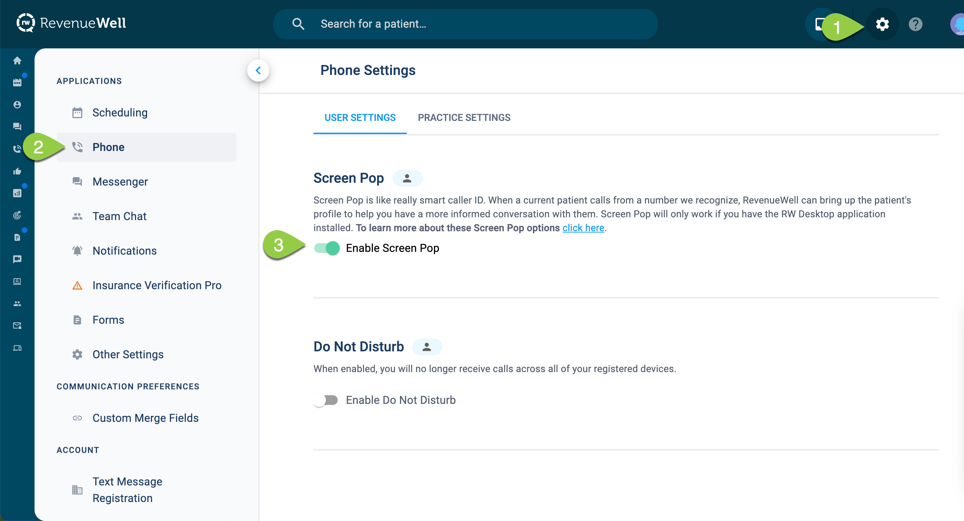Click the group people icon in rail

(17, 304)
